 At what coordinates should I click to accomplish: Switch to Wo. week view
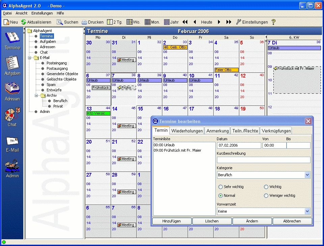pos(133,22)
